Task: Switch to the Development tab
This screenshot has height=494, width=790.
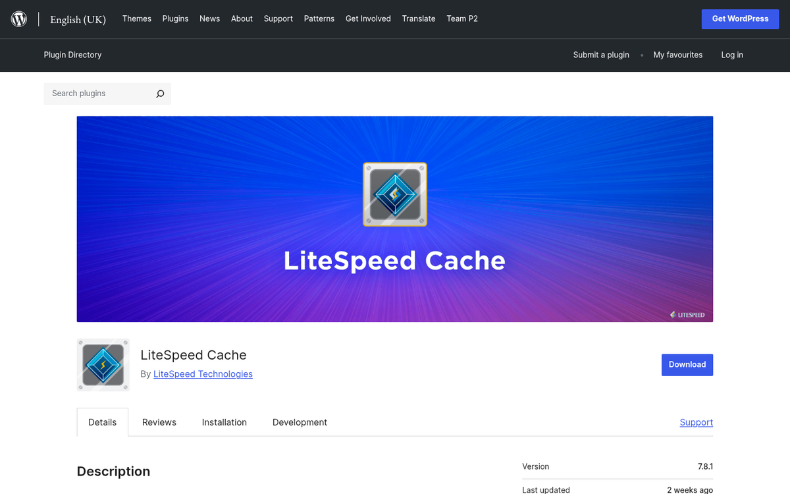Action: point(300,422)
